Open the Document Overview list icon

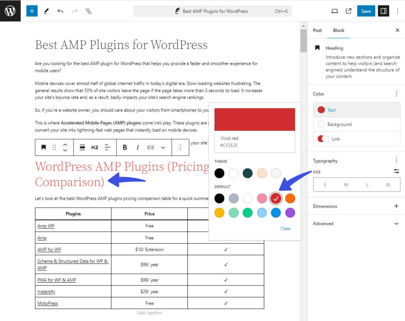click(88, 11)
